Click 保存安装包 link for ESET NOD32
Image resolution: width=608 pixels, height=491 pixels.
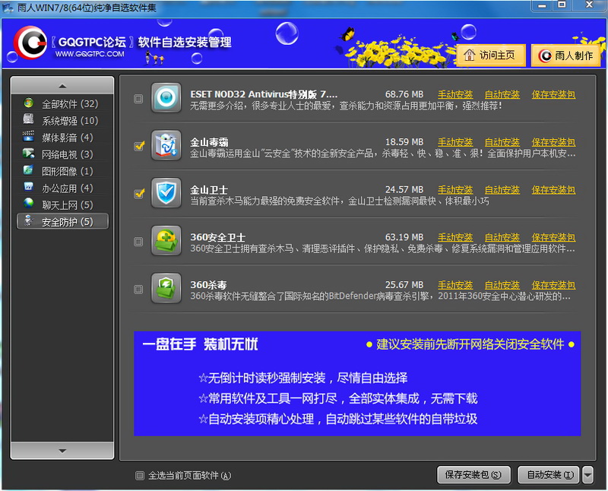(553, 94)
